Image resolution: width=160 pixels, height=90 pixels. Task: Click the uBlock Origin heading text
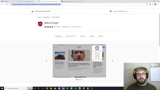51,23
